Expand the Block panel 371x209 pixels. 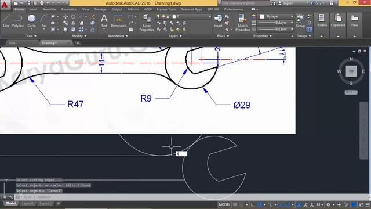coord(223,36)
